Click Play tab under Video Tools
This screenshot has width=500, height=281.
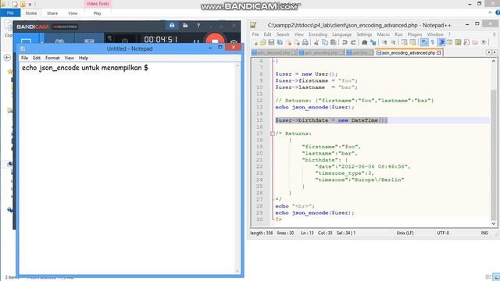click(x=97, y=13)
